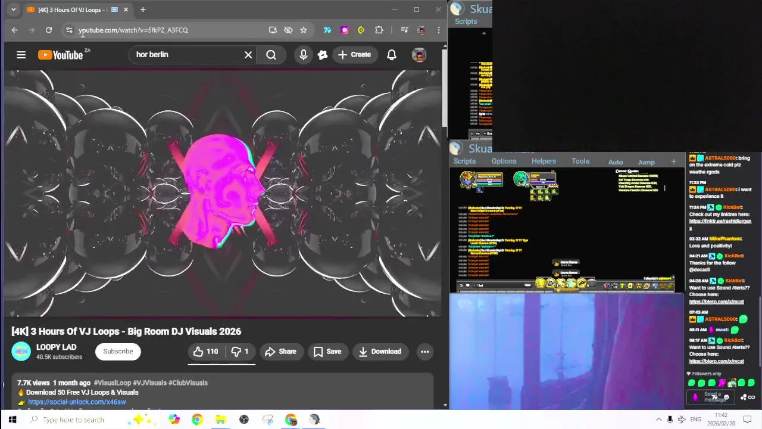The width and height of the screenshot is (762, 429).
Task: Open the Ask AI sparkle icon beside Create
Action: [x=323, y=55]
